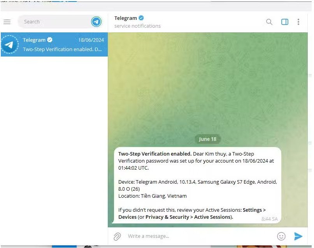Search within this chat using magnifier icon
This screenshot has width=314, height=248.
tap(269, 22)
